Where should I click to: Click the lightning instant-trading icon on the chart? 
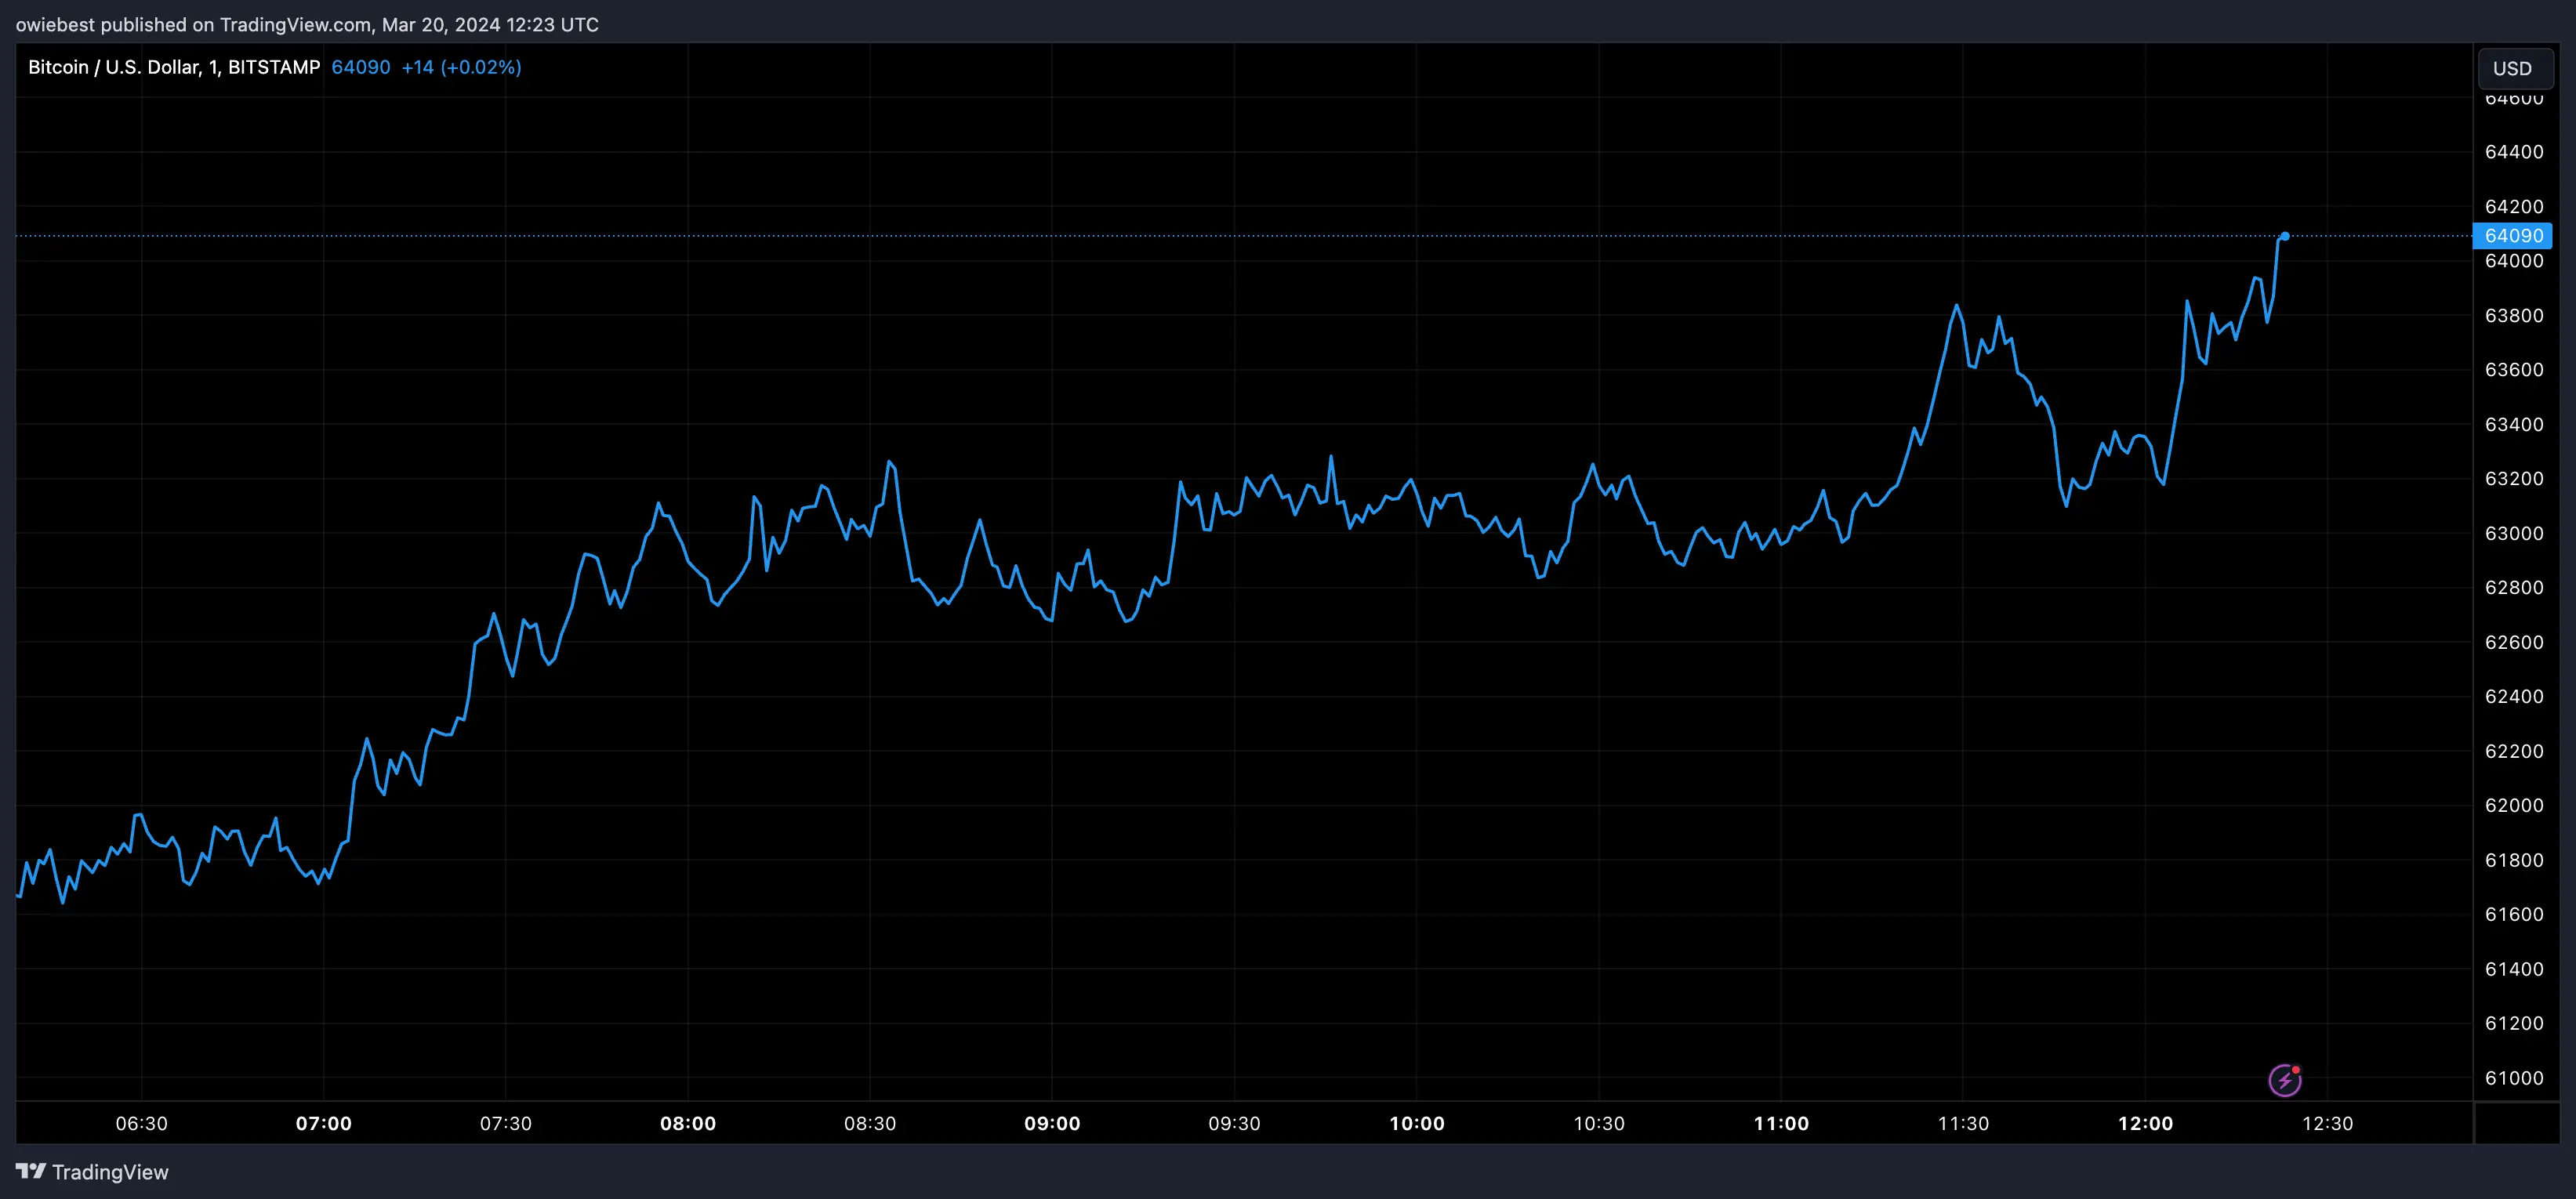pyautogui.click(x=2285, y=1079)
